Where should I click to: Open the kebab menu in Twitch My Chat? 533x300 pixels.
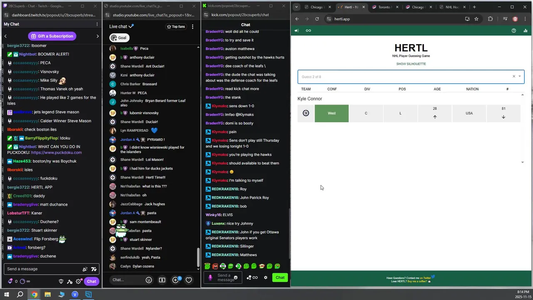pos(97,24)
